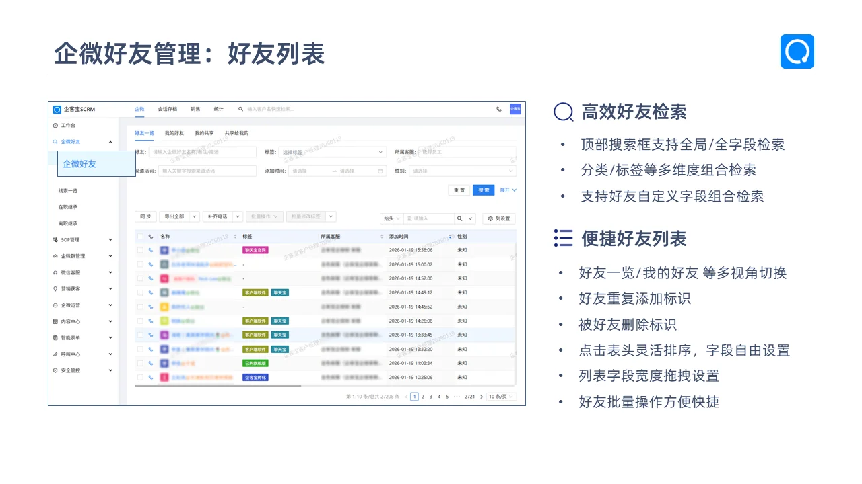Open the arrow next to 导出全部
This screenshot has height=484, width=862.
pos(194,216)
